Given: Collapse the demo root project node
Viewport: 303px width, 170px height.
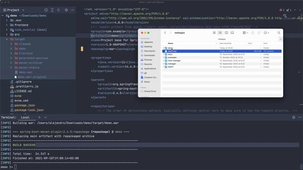Looking at the screenshot, I should [x=2, y=16].
